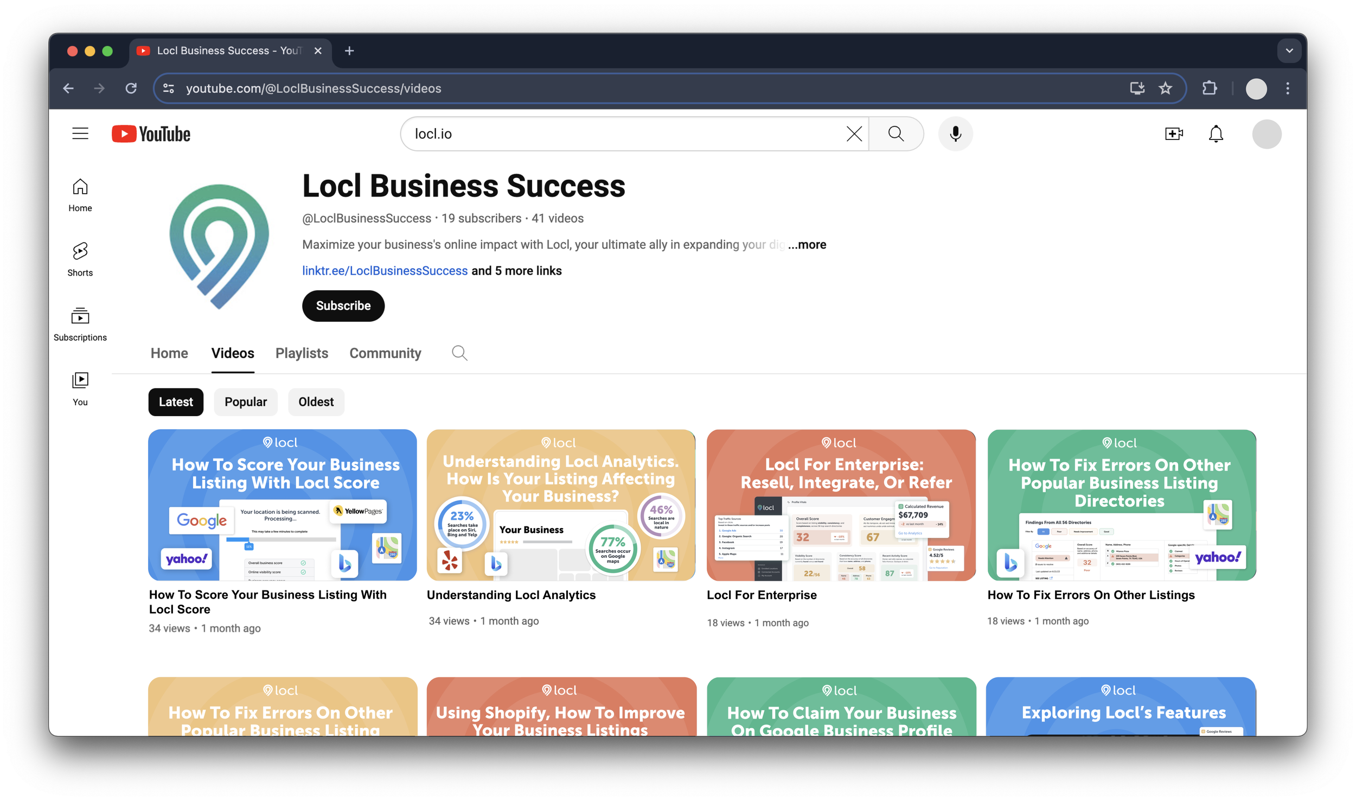Image resolution: width=1356 pixels, height=801 pixels.
Task: Show the 'and 5 more links' list
Action: coord(516,270)
